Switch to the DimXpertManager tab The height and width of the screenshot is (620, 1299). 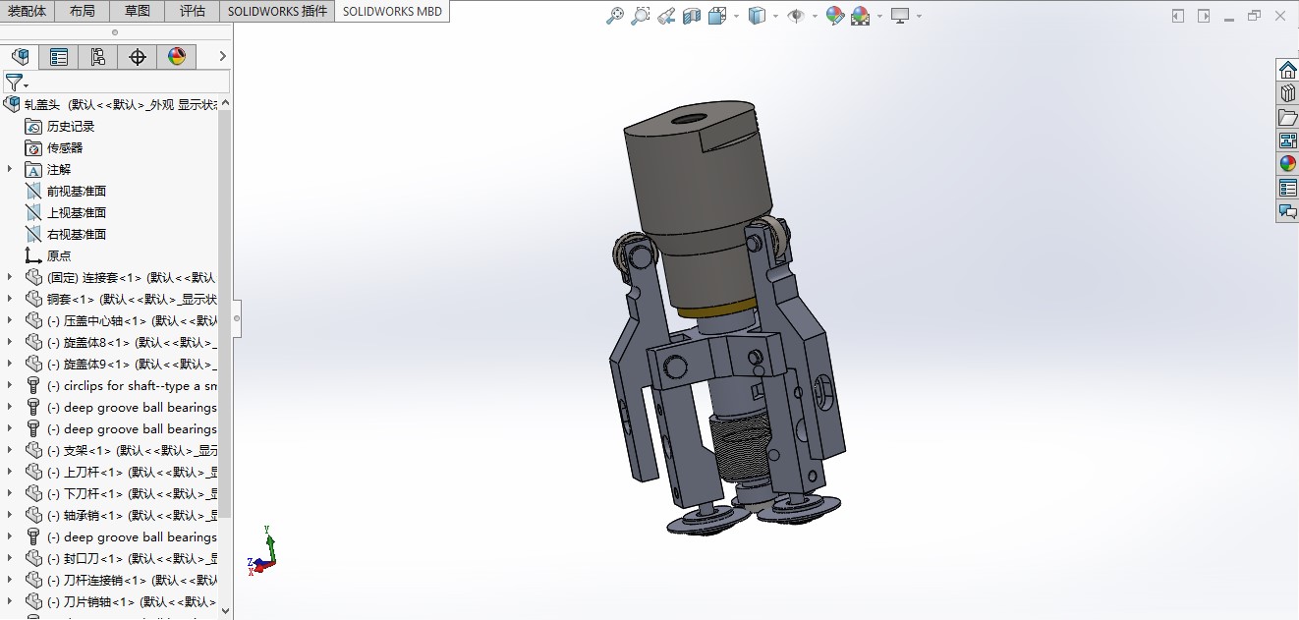pyautogui.click(x=138, y=57)
